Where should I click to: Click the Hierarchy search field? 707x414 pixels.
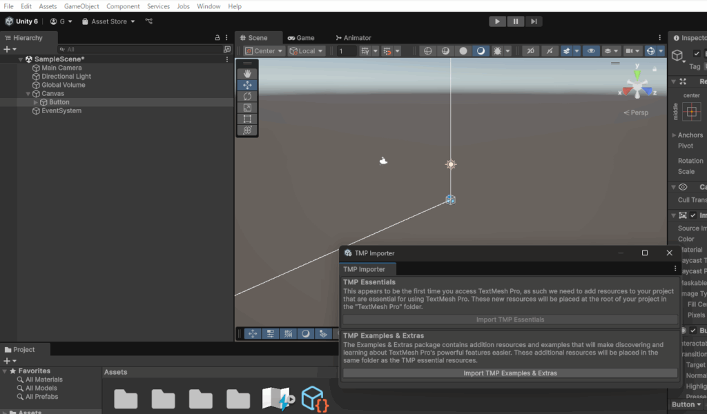coord(141,49)
